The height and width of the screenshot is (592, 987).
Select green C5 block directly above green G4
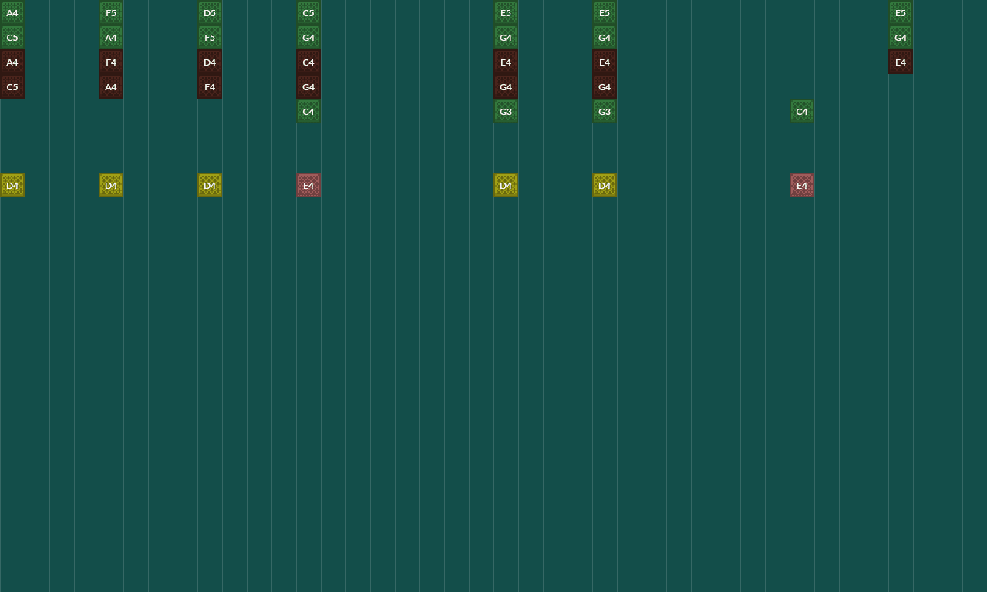[x=308, y=12]
